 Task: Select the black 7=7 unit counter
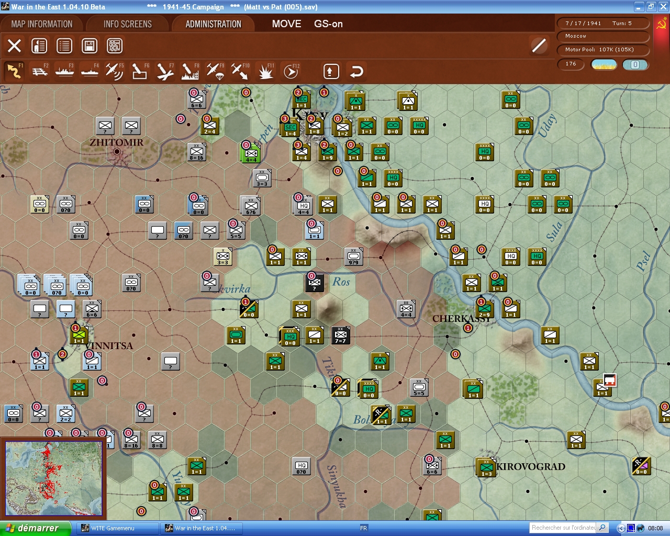tap(340, 335)
